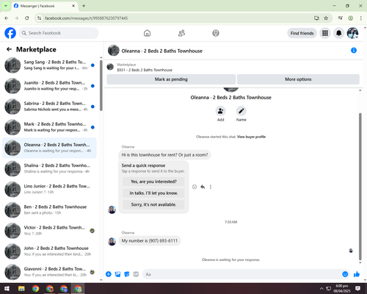
Task: Open Victor conversation
Action: pos(49,231)
